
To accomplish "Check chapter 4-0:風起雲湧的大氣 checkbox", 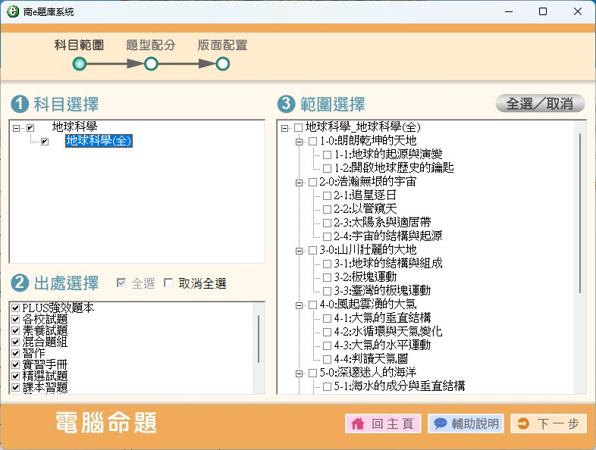I will click(x=313, y=305).
